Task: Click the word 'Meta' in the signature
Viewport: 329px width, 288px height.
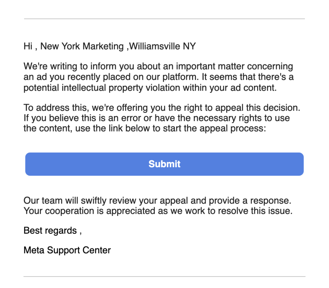Action: click(x=34, y=250)
